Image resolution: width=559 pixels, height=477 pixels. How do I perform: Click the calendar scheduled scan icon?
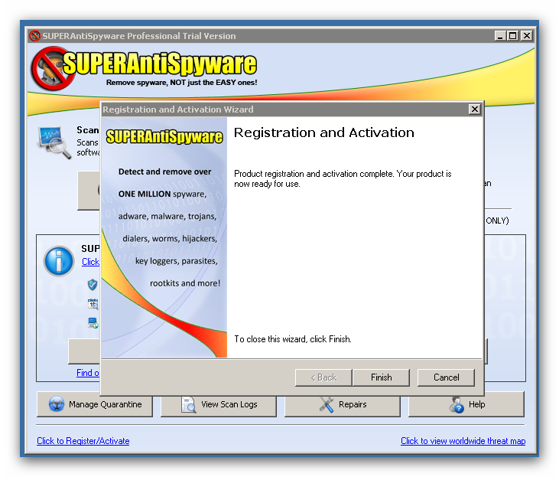point(93,304)
